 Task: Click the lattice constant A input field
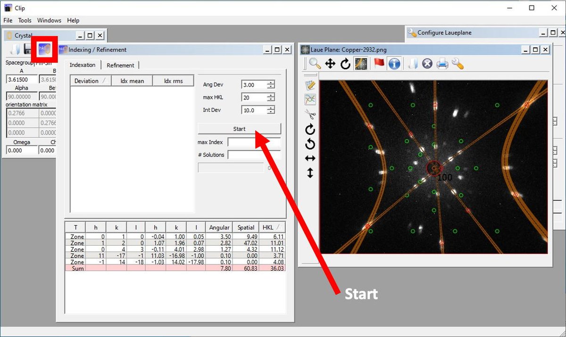21,80
